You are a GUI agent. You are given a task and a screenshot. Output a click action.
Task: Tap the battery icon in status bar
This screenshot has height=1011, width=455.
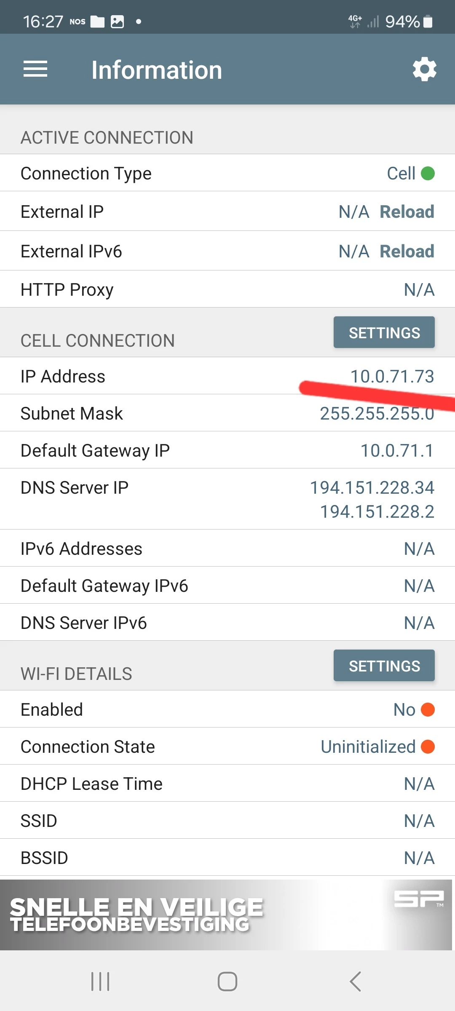coord(428,21)
